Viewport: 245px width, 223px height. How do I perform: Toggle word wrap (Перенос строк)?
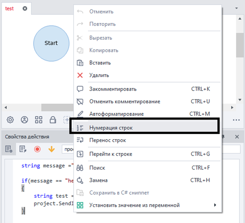[108, 140]
